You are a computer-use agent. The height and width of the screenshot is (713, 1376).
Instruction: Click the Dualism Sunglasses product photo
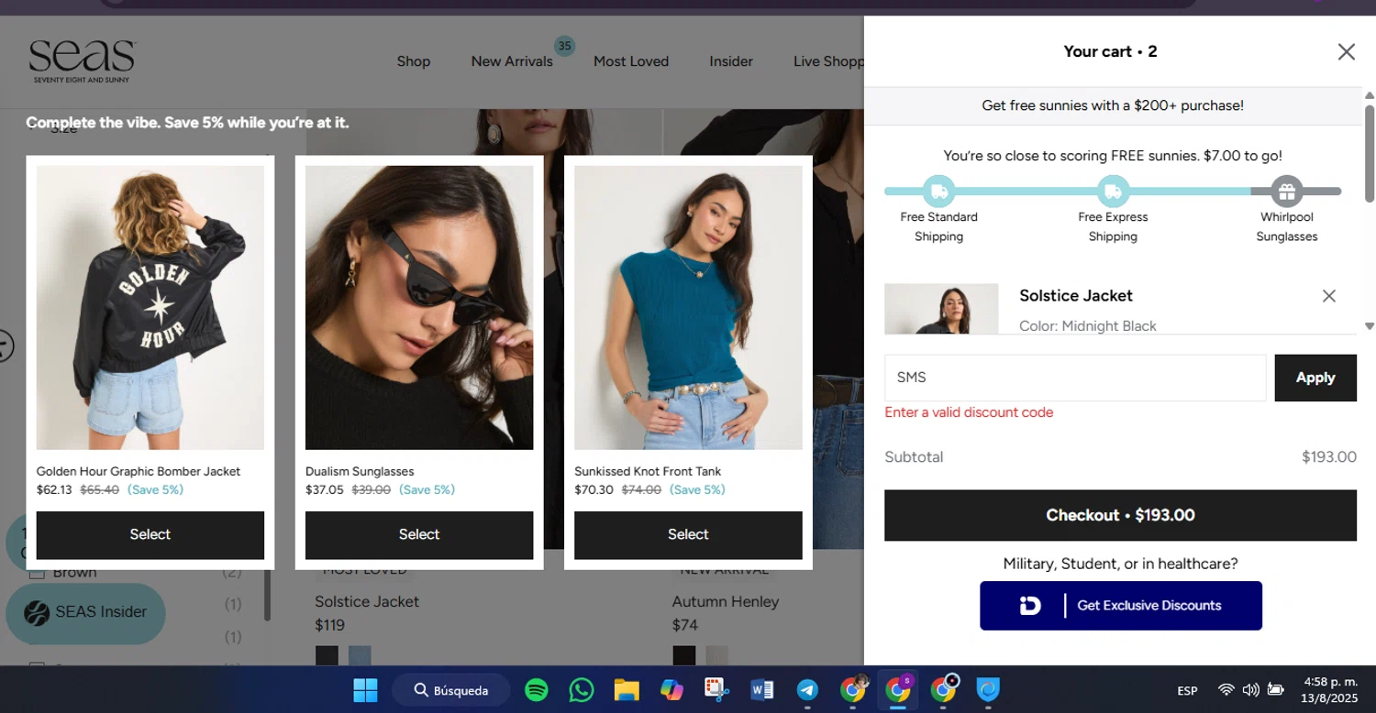pos(419,308)
